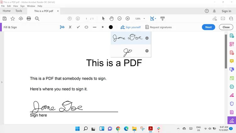
Task: Click the blue Next button
Action: pyautogui.click(x=208, y=27)
